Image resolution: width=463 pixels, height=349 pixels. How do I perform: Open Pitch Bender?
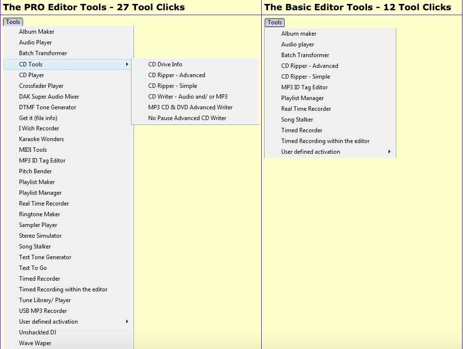(x=36, y=171)
